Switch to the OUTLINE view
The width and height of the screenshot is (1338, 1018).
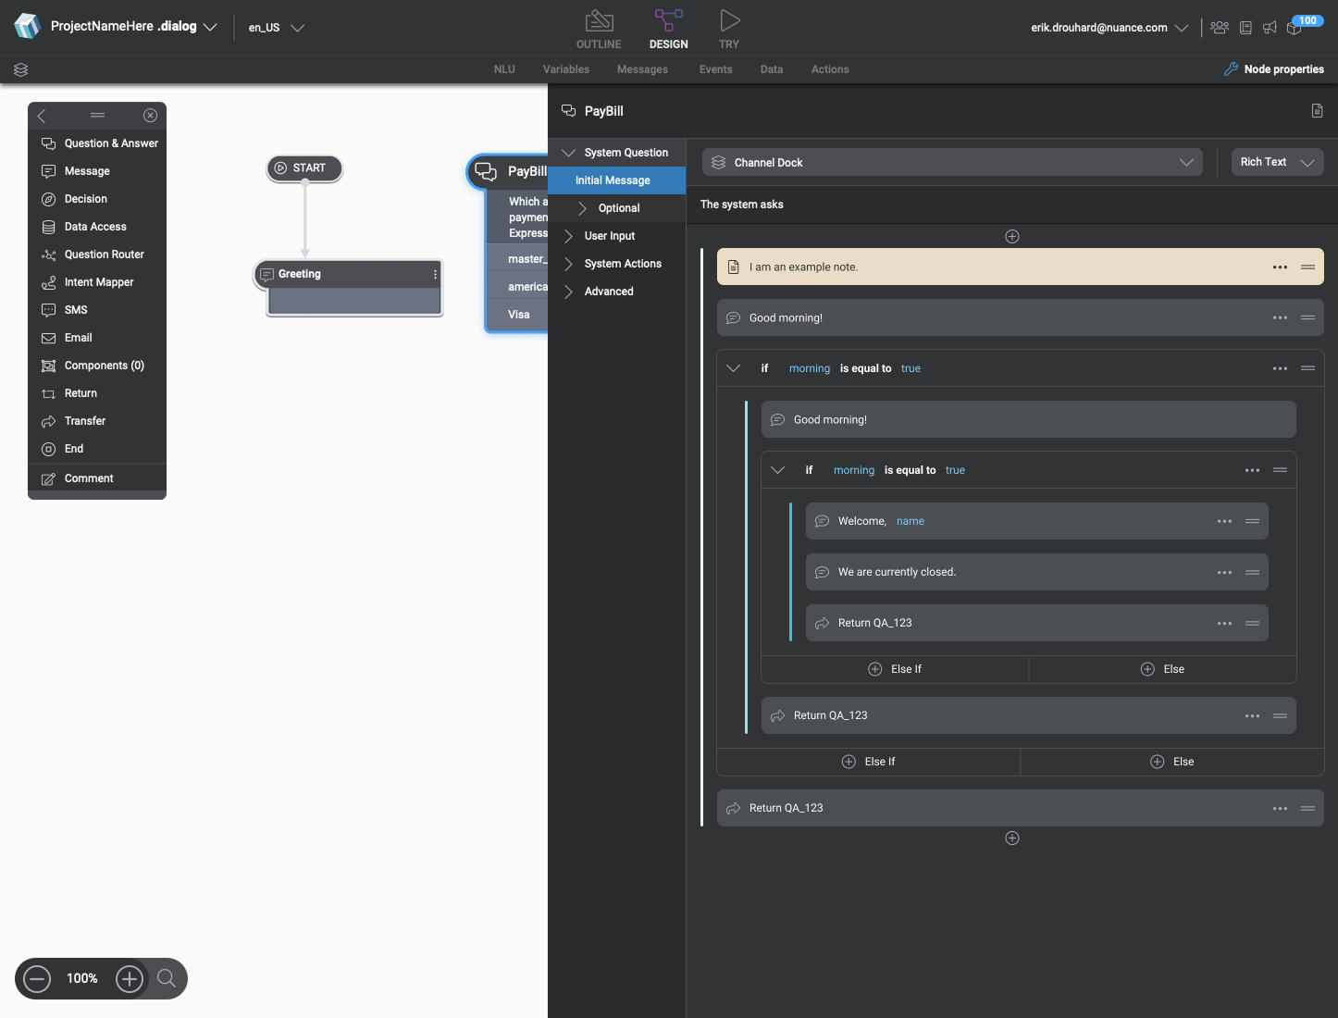point(599,30)
